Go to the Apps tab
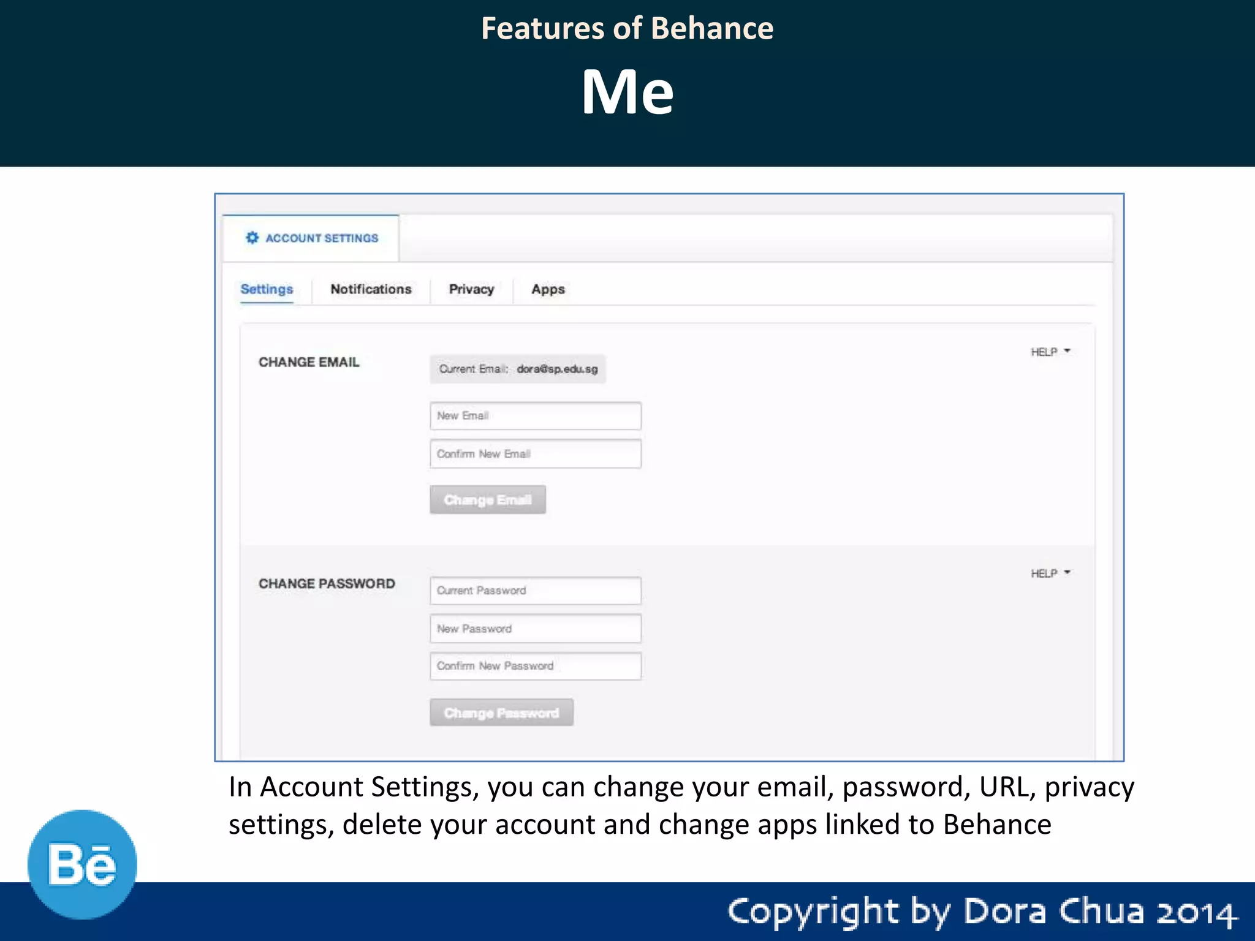 548,289
